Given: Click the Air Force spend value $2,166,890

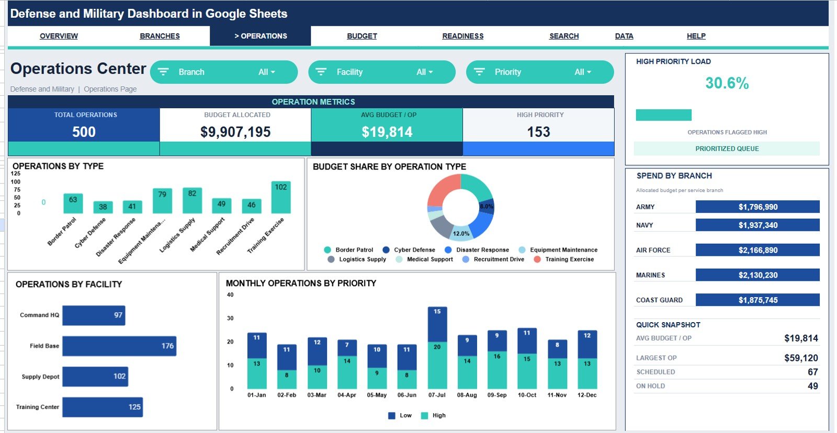Looking at the screenshot, I should [757, 250].
